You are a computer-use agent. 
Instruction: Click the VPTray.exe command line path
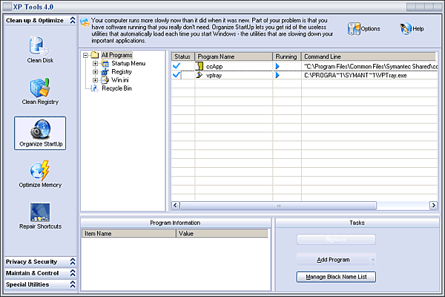pos(355,75)
